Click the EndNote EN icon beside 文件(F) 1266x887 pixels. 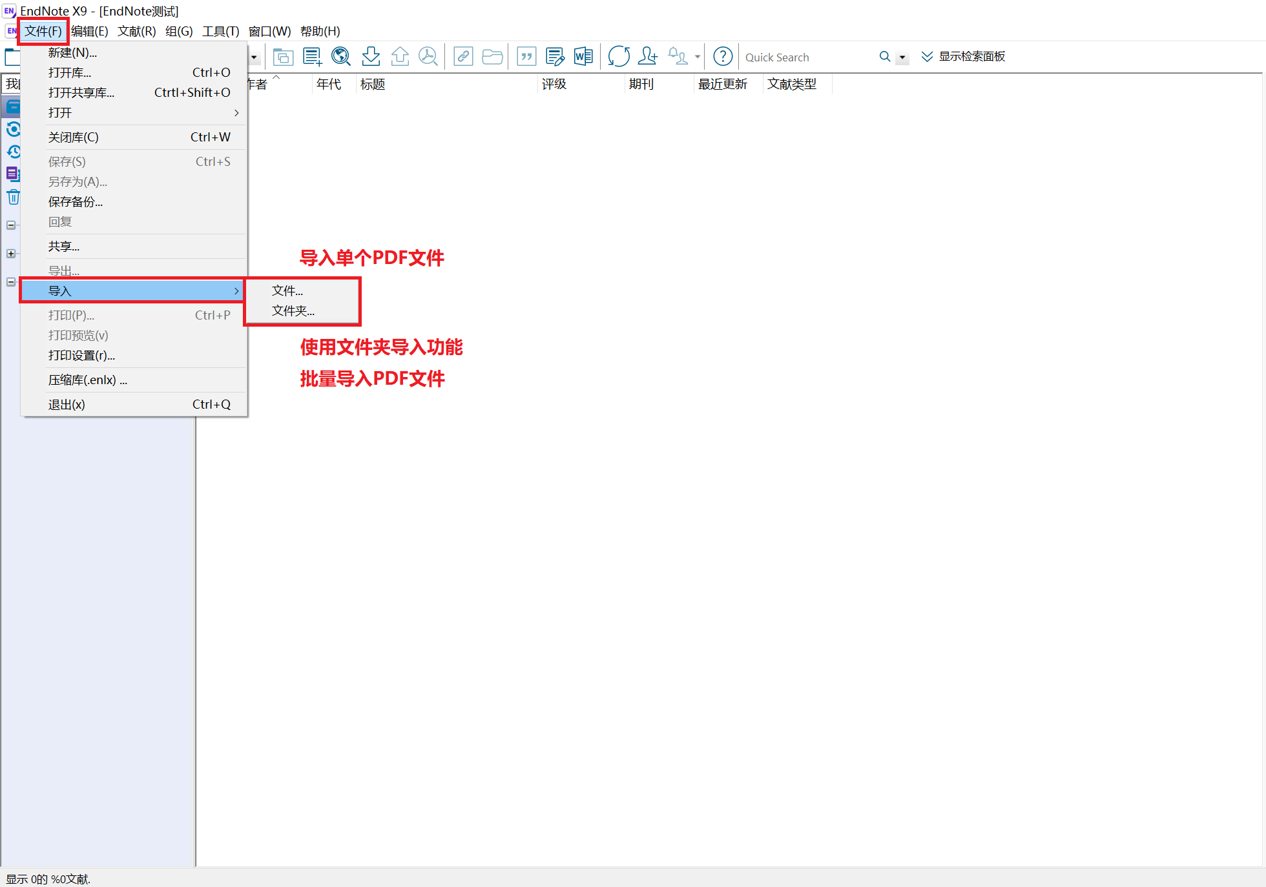click(12, 31)
